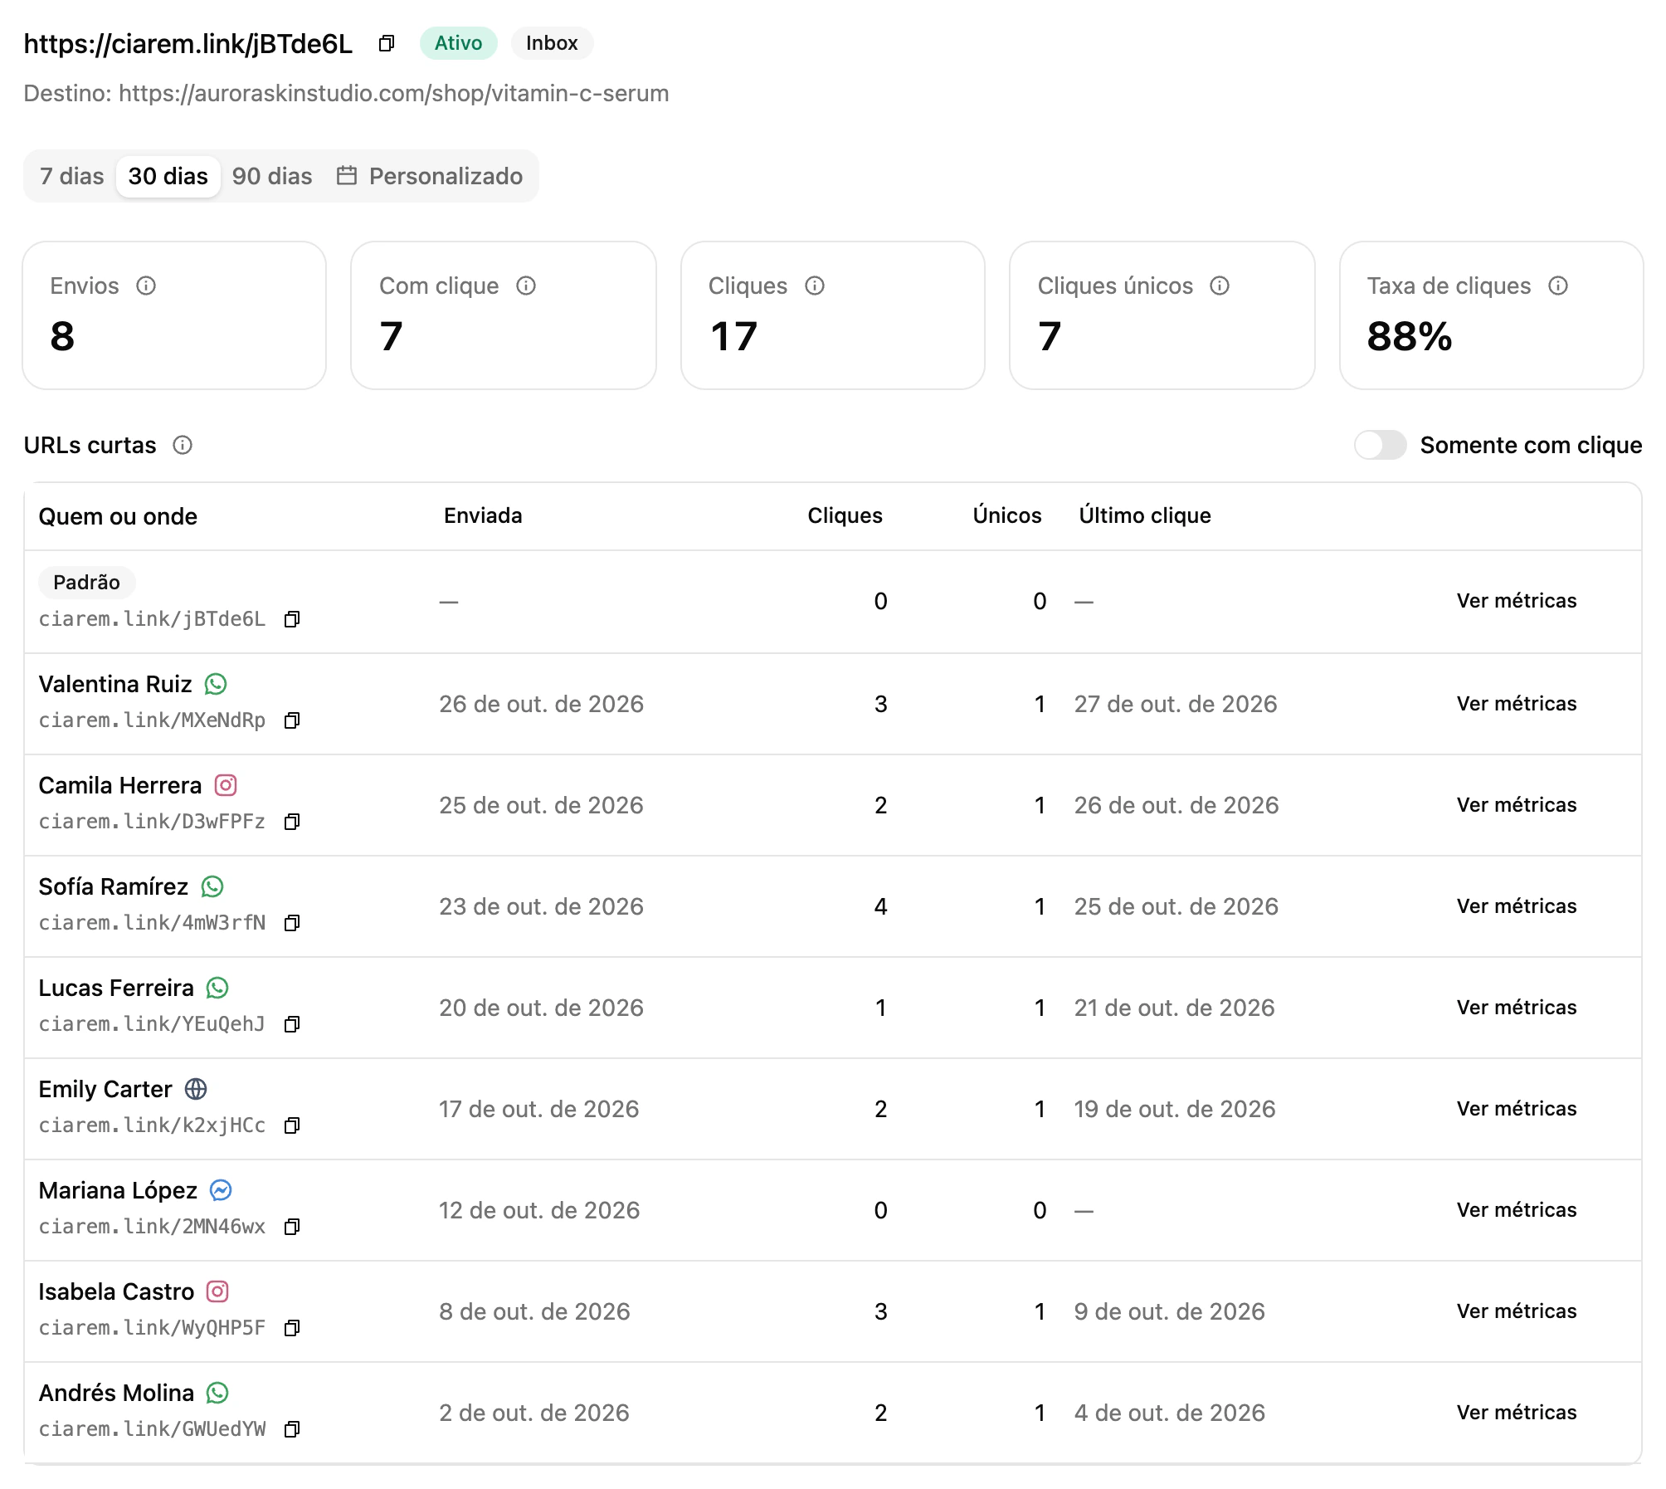The width and height of the screenshot is (1666, 1489).
Task: View metrics for Mariana López
Action: 1517,1210
